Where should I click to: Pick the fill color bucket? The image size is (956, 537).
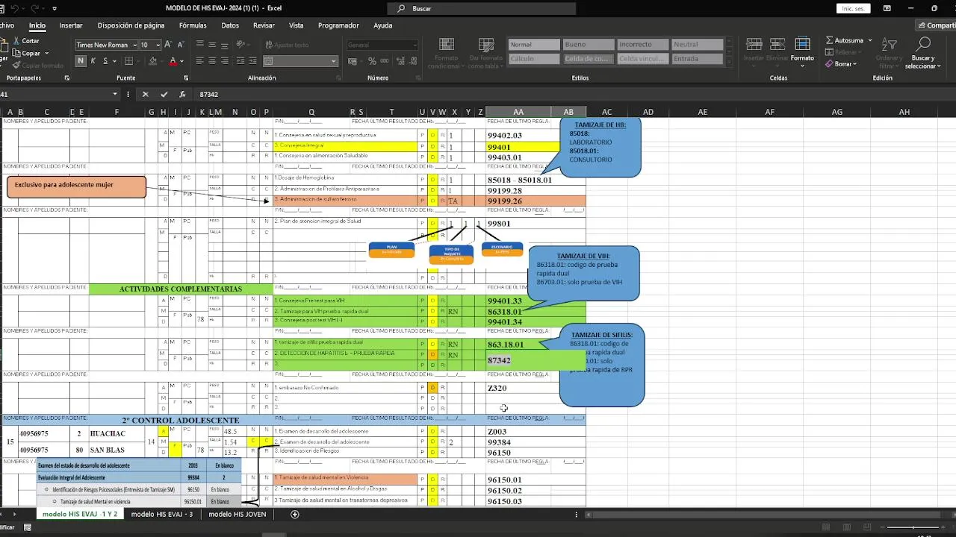[x=152, y=61]
